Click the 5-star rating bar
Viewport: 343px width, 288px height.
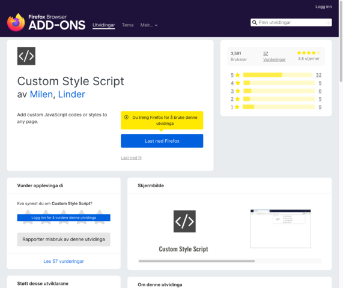[278, 75]
